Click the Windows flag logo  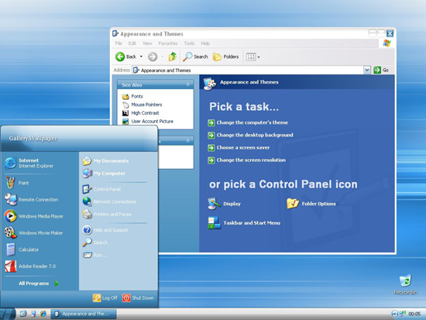tap(386, 43)
